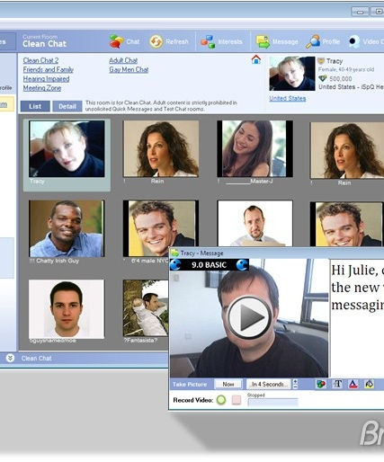Open the Interests cubes icon

(208, 41)
